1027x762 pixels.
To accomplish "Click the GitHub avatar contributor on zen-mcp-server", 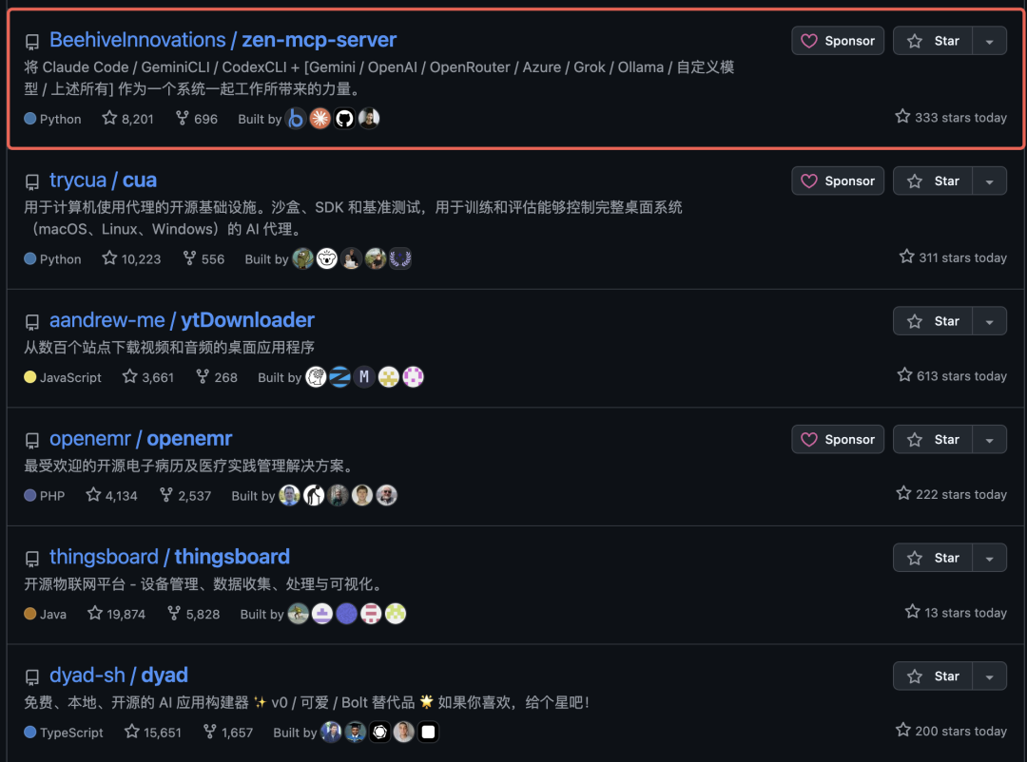I will pos(344,119).
